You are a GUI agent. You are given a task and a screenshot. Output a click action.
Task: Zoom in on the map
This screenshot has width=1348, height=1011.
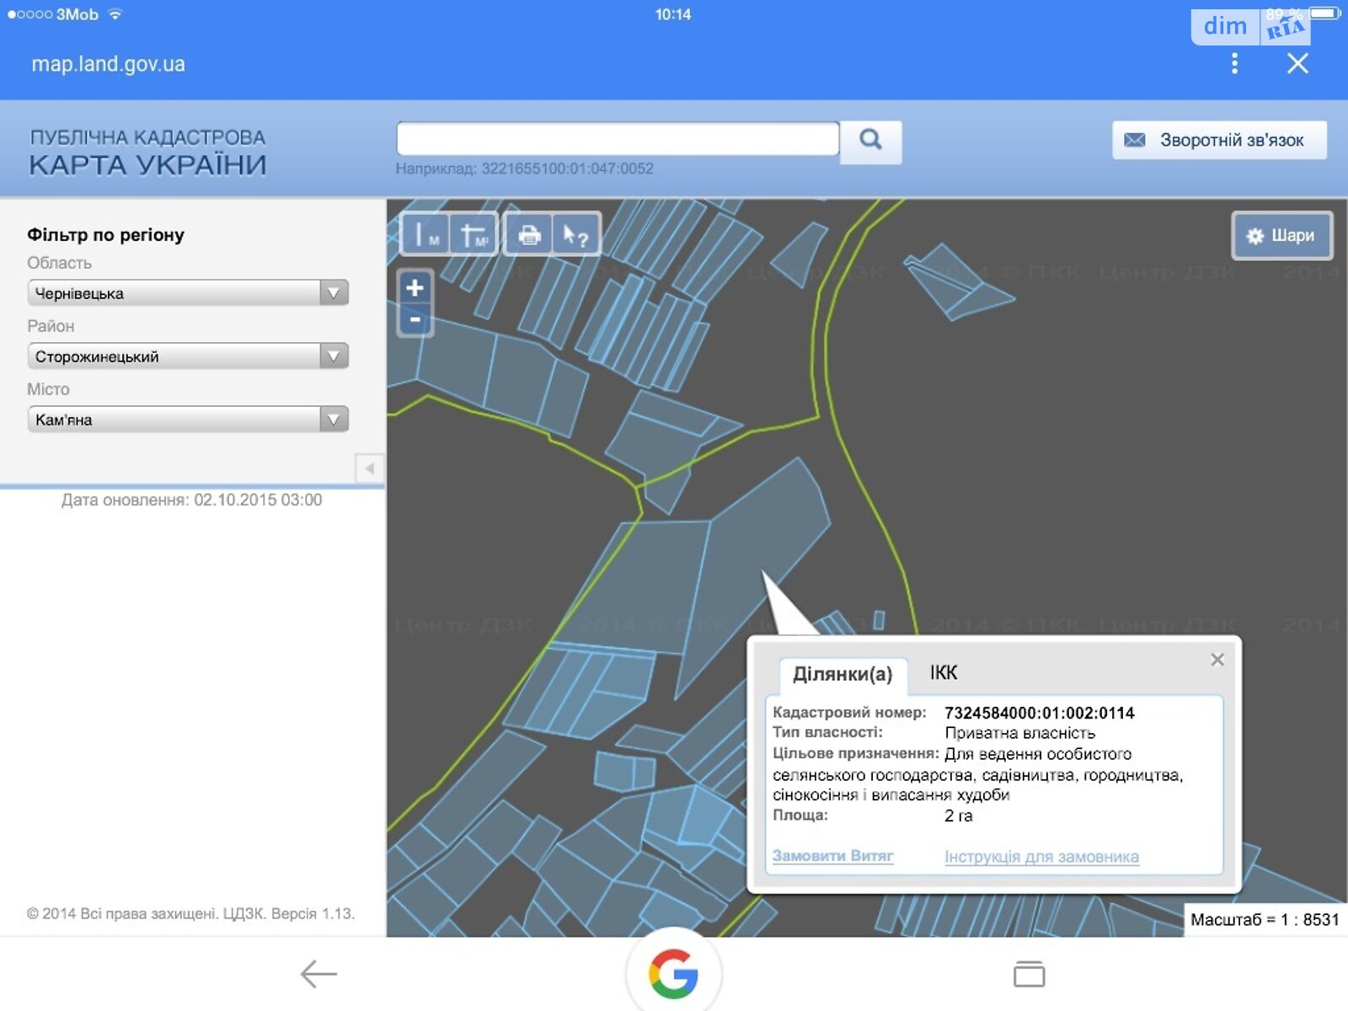coord(415,288)
